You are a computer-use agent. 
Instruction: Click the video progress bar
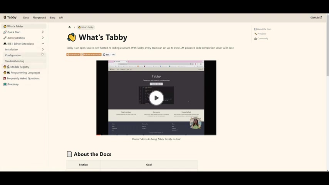pyautogui.click(x=156, y=135)
